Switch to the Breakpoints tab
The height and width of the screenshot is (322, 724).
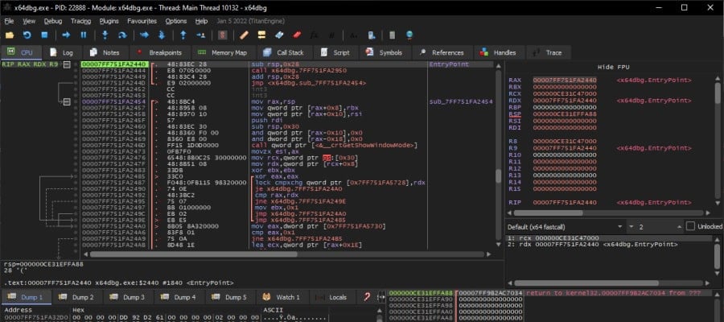[160, 52]
